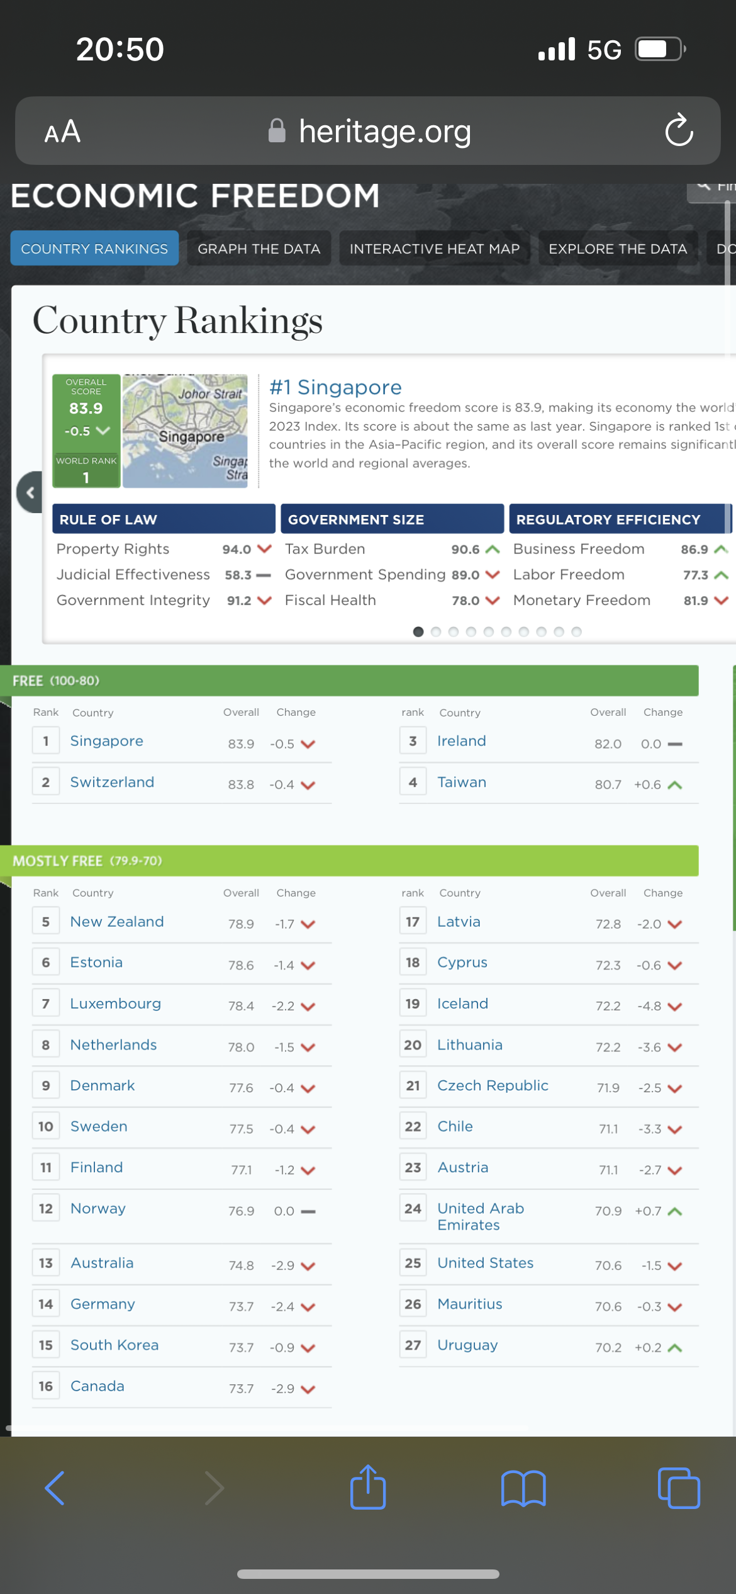Select the Explore the Data tab
The height and width of the screenshot is (1594, 736).
[x=617, y=249]
